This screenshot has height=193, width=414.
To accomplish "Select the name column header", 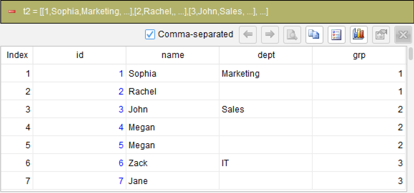I will coord(173,55).
